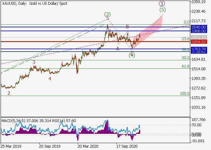Select the -91.691 indicator scale value
Viewport: 211px width, 150px height.
pyautogui.click(x=198, y=141)
